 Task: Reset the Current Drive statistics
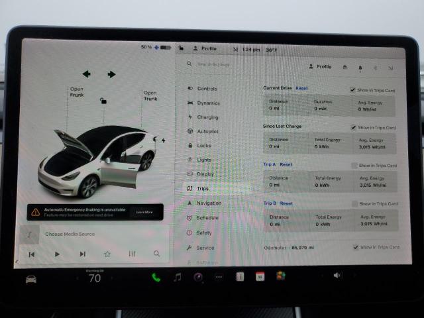point(301,88)
